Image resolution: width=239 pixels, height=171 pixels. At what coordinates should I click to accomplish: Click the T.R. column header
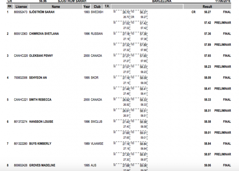click(x=107, y=6)
